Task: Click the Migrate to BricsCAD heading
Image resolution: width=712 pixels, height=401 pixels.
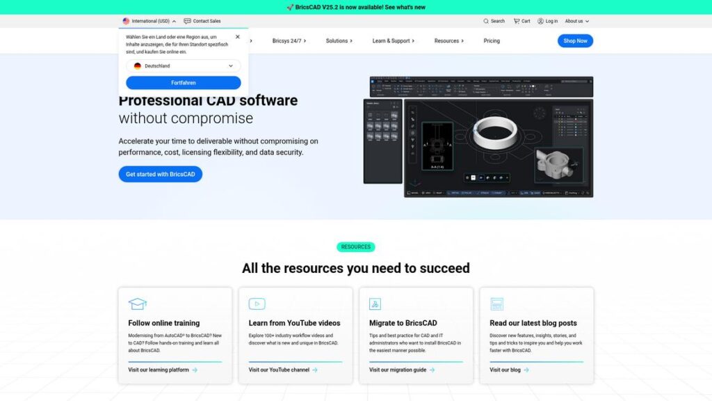Action: click(403, 323)
